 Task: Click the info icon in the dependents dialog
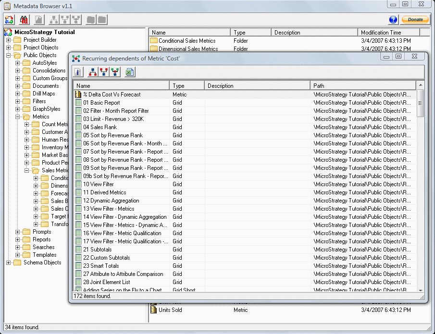coord(78,72)
